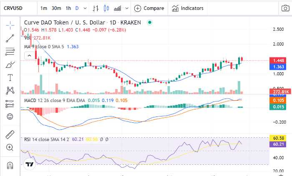Click the blue 1.363 MA price label

(x=278, y=67)
